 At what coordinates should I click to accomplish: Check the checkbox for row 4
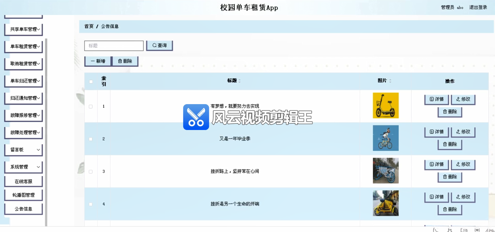click(x=91, y=204)
